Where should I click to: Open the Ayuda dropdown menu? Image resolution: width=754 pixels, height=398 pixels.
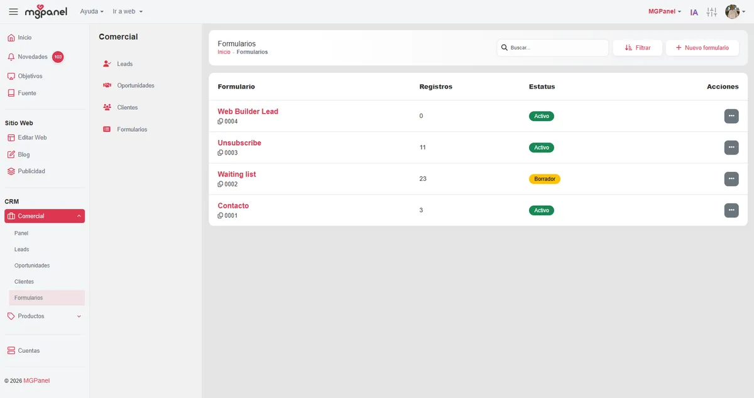[x=92, y=12]
